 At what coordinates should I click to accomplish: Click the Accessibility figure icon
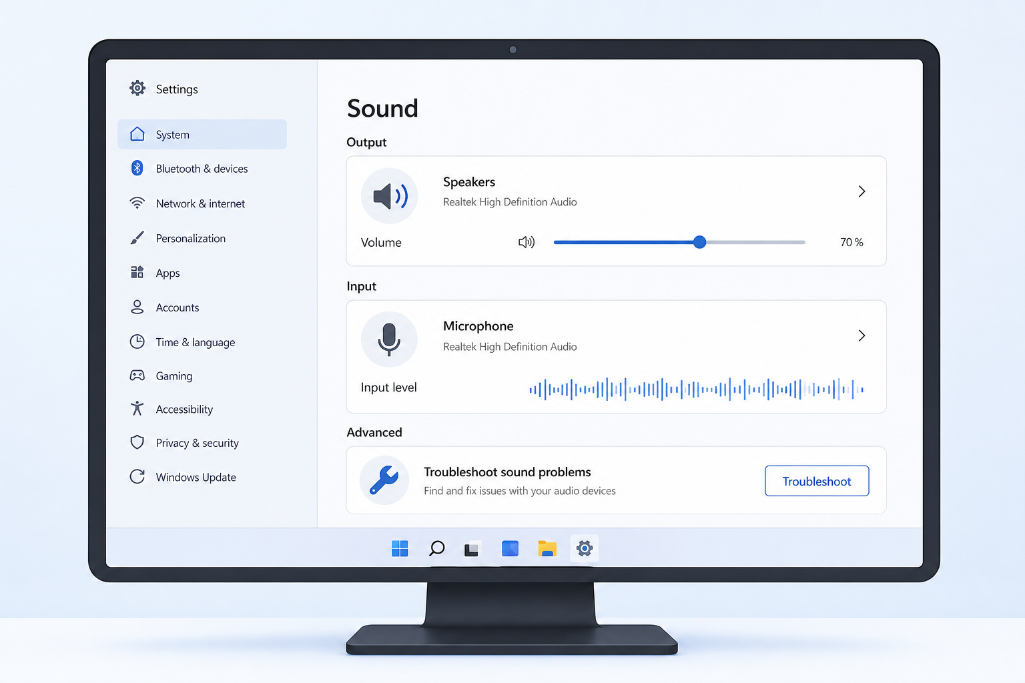pyautogui.click(x=137, y=408)
